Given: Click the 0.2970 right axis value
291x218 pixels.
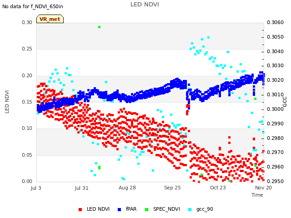Looking at the screenshot, I should (275, 153).
